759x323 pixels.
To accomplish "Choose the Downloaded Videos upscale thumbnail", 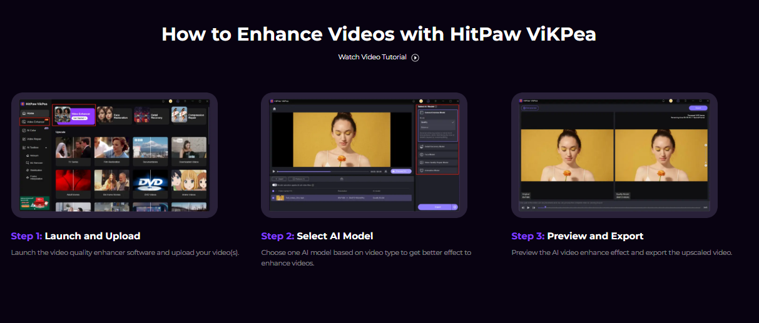I will point(189,151).
